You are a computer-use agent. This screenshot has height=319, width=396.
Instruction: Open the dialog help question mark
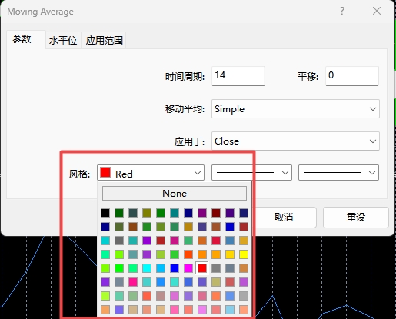(x=342, y=11)
